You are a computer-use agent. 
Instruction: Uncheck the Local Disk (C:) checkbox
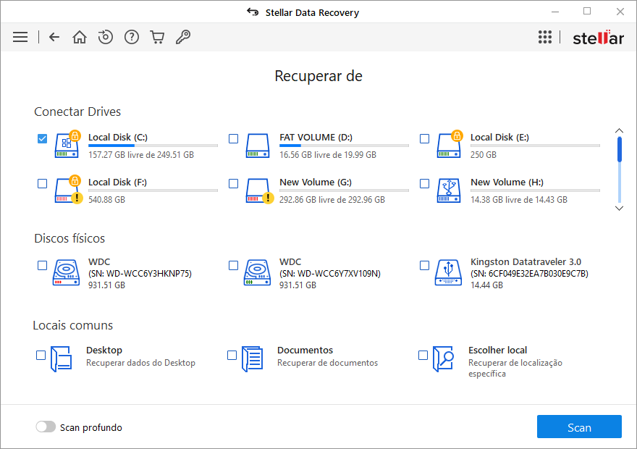[x=43, y=138]
